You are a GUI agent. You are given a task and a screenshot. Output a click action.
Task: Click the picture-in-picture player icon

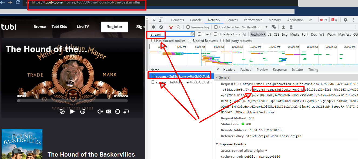126,111
